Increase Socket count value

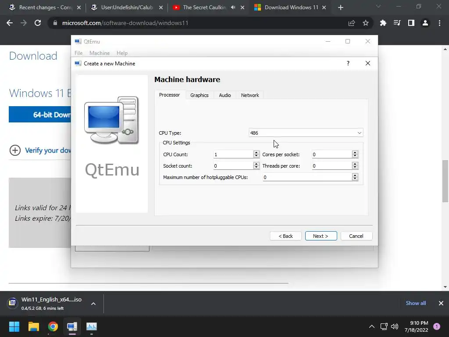[x=256, y=164]
